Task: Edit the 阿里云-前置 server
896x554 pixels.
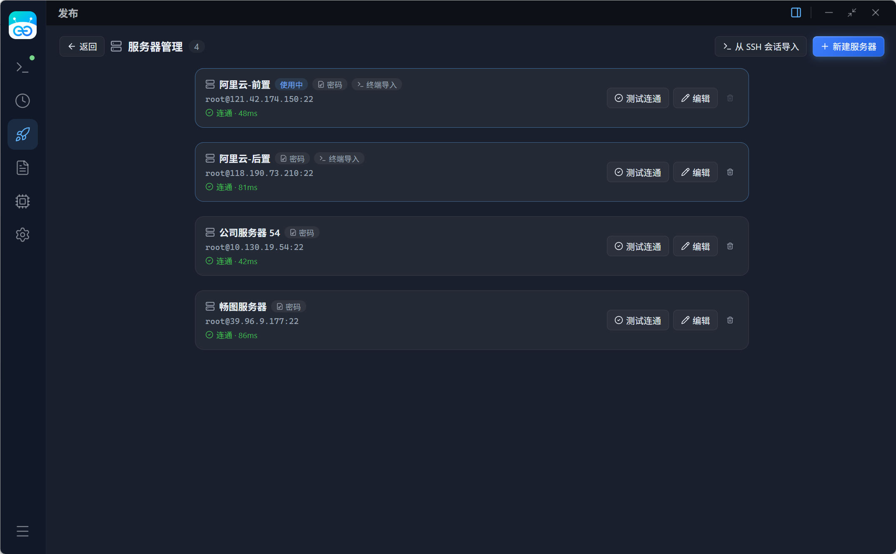Action: 695,98
